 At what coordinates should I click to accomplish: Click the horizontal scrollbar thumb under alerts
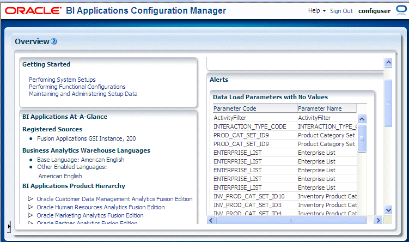pyautogui.click(x=291, y=220)
